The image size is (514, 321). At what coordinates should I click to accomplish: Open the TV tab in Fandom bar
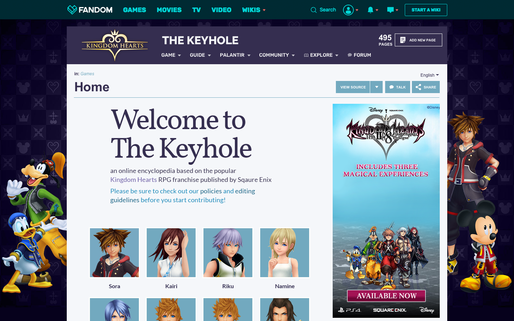click(196, 10)
